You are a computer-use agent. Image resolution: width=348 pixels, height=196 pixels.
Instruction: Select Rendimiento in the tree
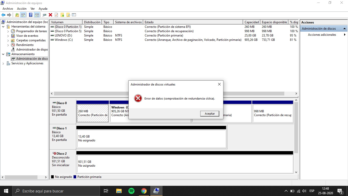(x=25, y=45)
